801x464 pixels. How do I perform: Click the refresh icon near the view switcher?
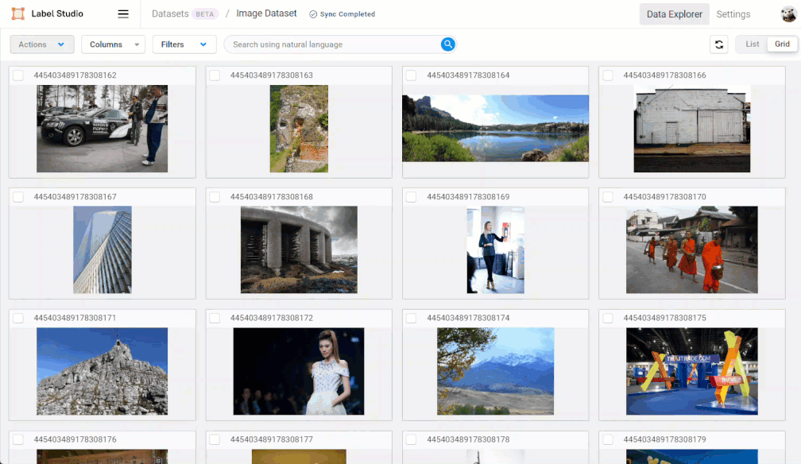[719, 44]
